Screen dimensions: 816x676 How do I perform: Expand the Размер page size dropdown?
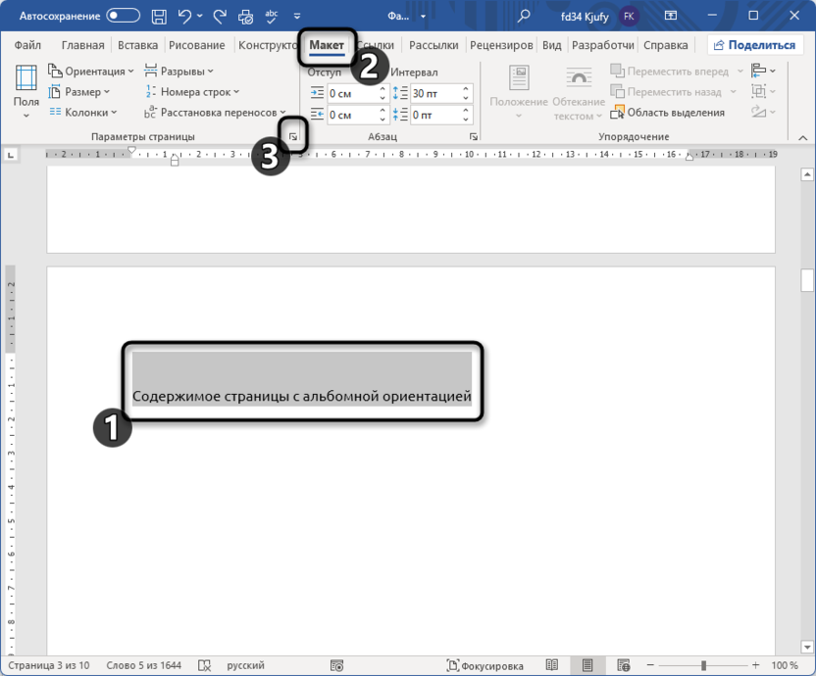[x=84, y=91]
